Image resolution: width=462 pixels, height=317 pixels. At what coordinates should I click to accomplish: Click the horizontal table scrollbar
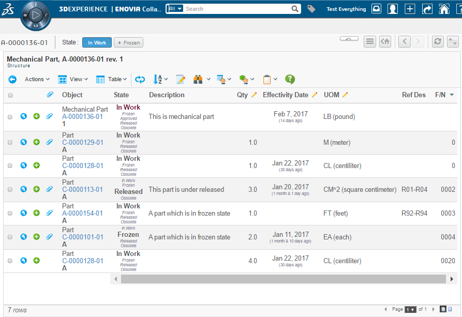tap(283, 279)
